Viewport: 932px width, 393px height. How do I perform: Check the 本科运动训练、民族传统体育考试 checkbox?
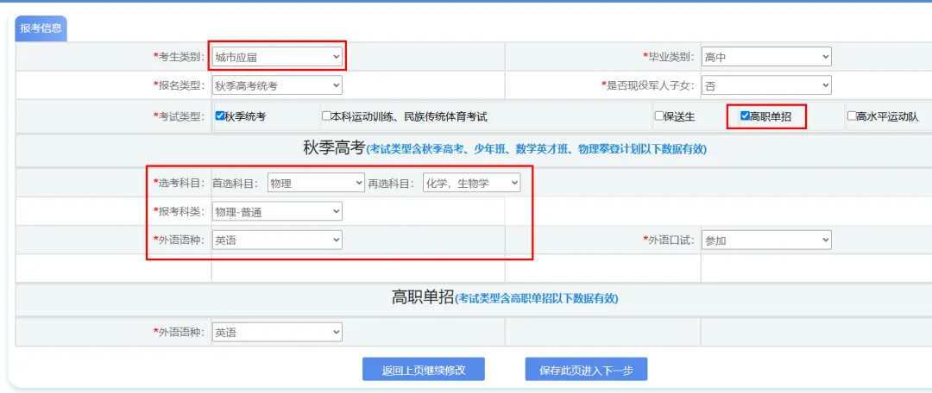click(x=325, y=115)
